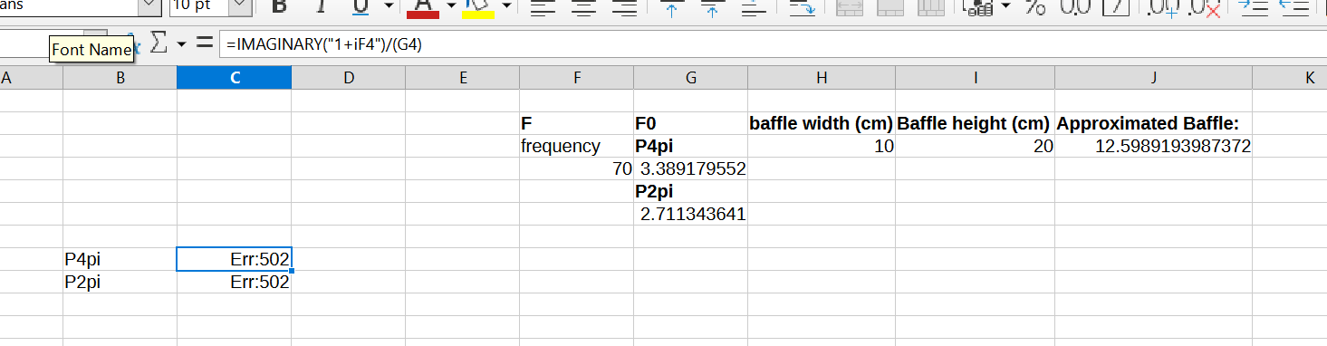Select the baffle width cell with value 10
Screen dimensions: 1327x346
(822, 146)
